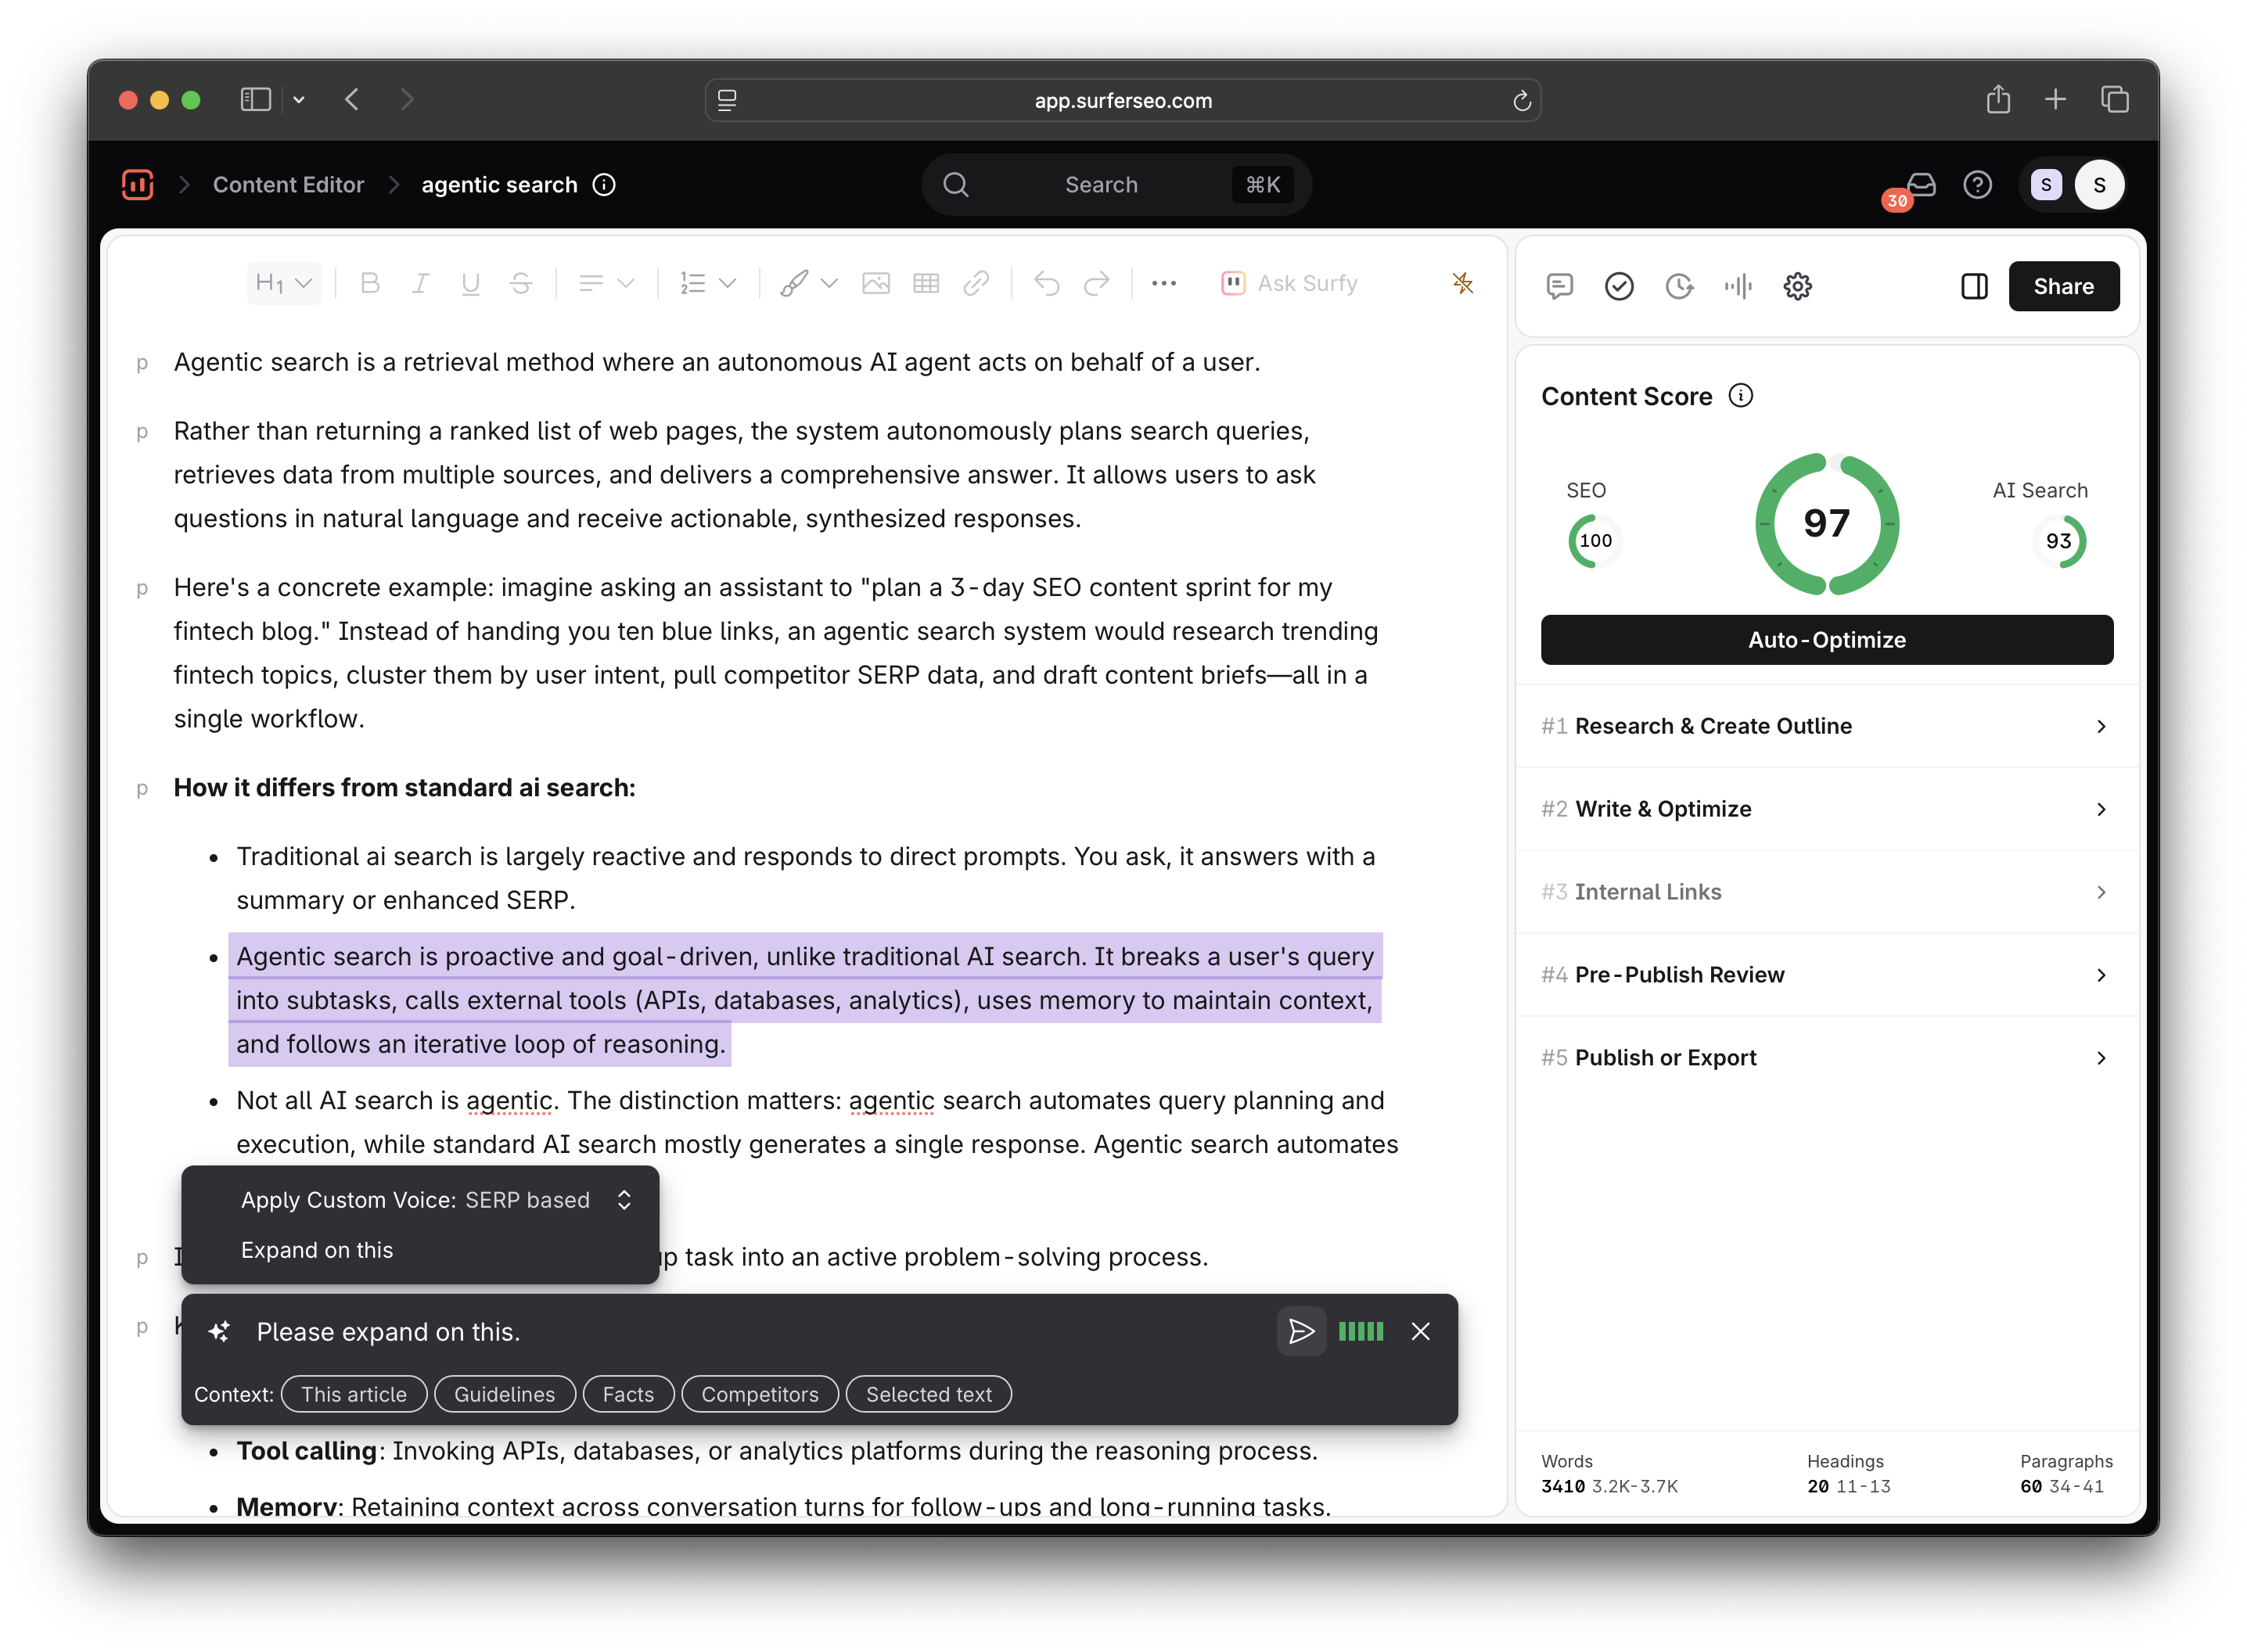Undo the last edit
Screen dimensions: 2247x1652
pyautogui.click(x=1047, y=283)
